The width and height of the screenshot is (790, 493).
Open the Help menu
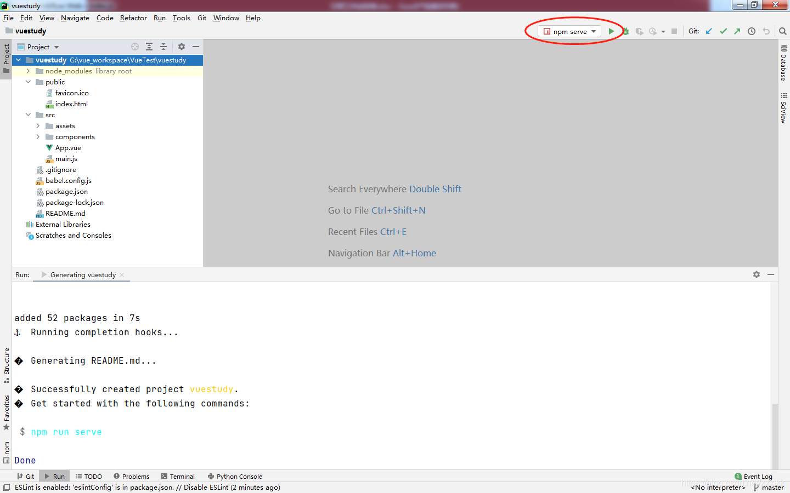253,18
